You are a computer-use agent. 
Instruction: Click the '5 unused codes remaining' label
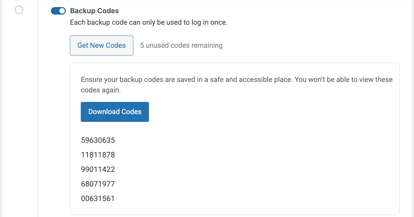[181, 45]
